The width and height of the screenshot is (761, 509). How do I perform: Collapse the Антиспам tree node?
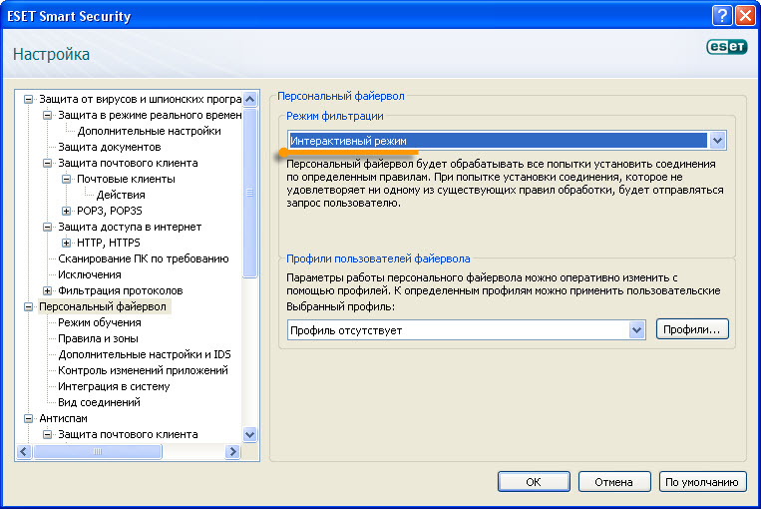[x=29, y=418]
